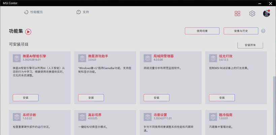Select the 炫光灯效 title
276x135 pixels.
tap(226, 56)
